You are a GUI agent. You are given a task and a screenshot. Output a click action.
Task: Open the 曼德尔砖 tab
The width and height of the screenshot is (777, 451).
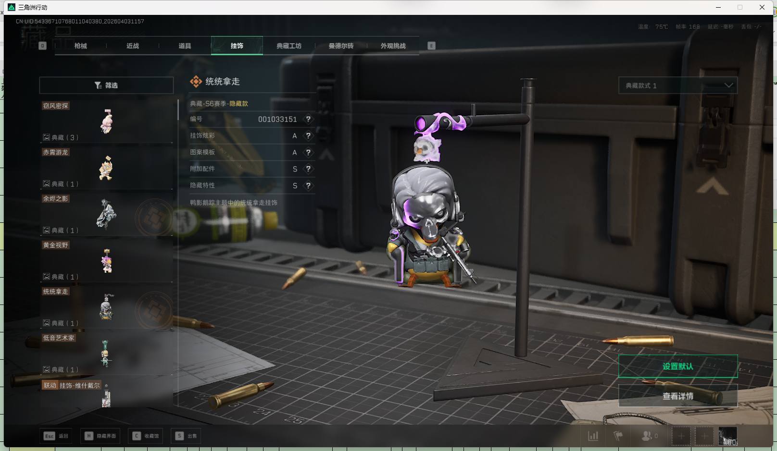(341, 46)
